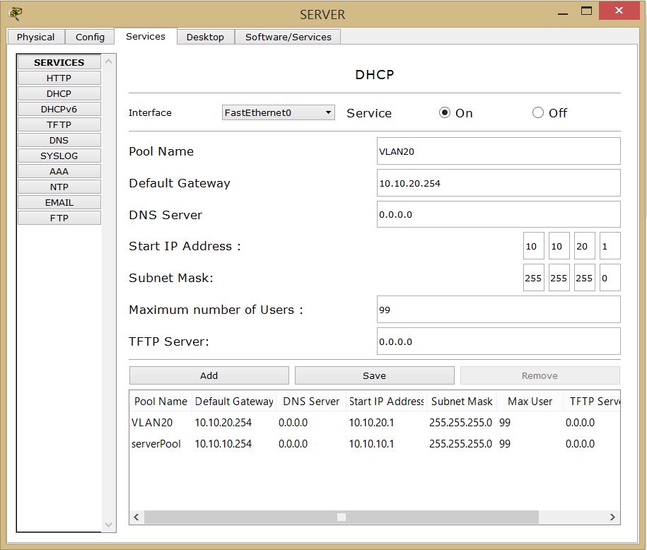
Task: Open the Interface FastEthernet0 dropdown
Action: [x=279, y=112]
